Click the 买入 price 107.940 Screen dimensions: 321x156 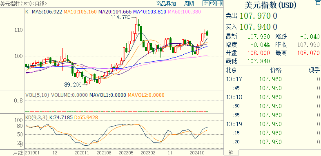[255, 27]
